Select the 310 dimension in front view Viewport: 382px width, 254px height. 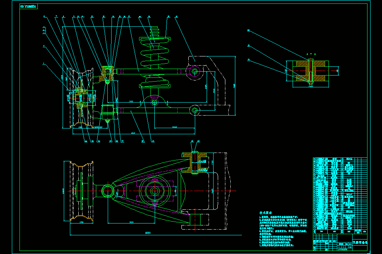pyautogui.click(x=131, y=102)
